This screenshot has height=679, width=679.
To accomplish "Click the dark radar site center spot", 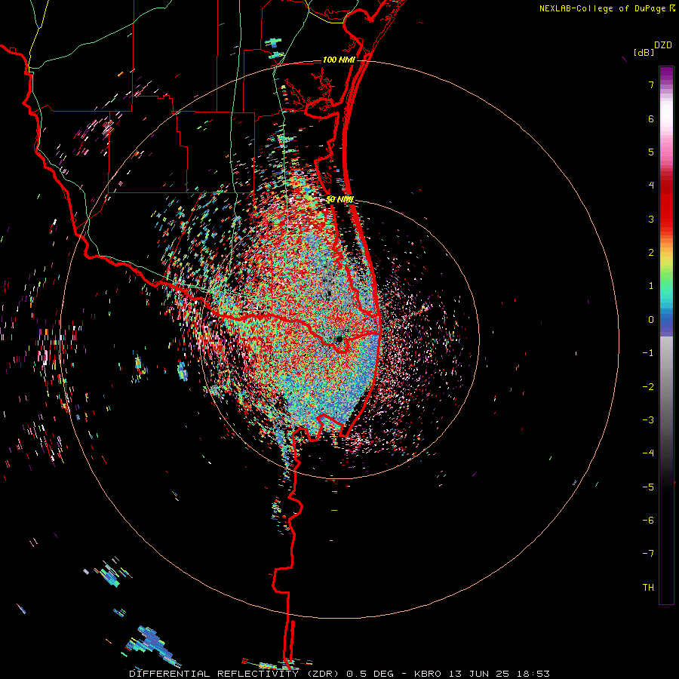I will 339,339.
